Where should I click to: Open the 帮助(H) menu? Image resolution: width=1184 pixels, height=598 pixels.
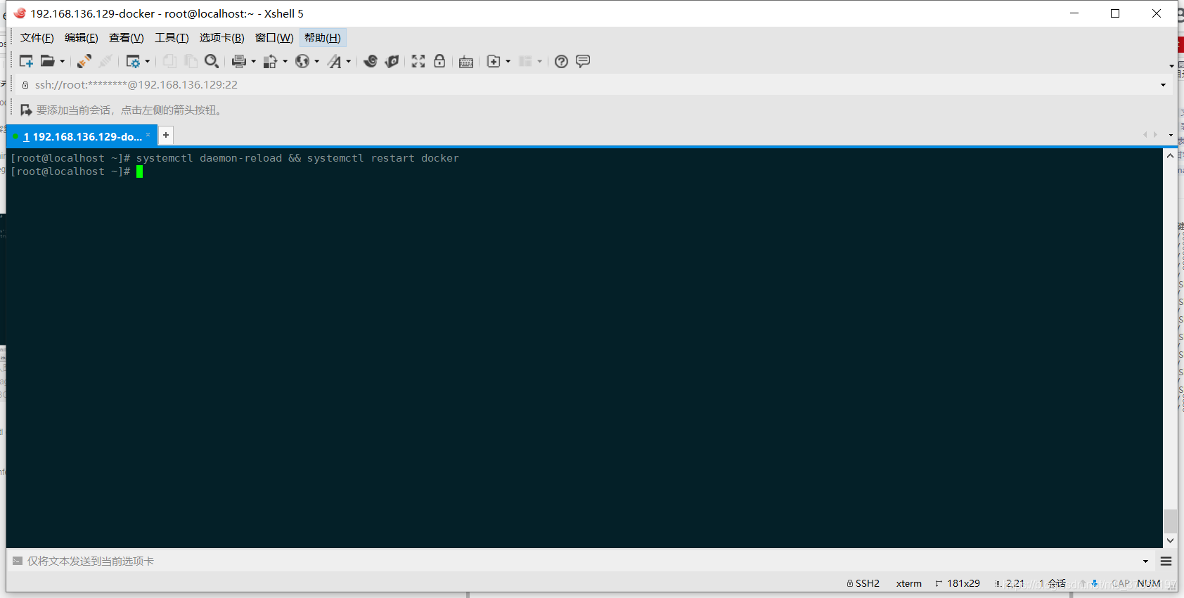[323, 38]
